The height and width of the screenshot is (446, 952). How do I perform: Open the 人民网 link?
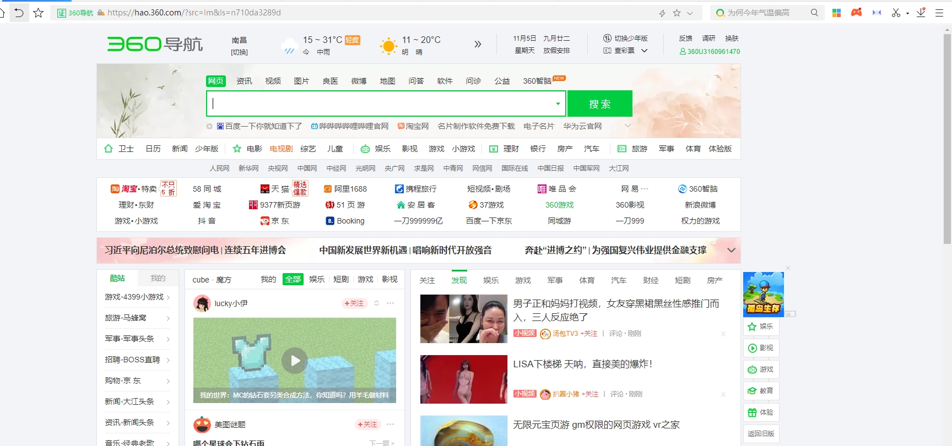[x=219, y=168]
